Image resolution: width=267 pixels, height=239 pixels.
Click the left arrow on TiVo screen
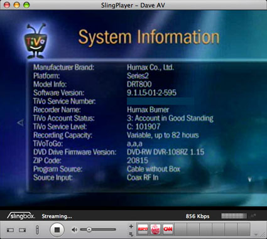pyautogui.click(x=21, y=122)
